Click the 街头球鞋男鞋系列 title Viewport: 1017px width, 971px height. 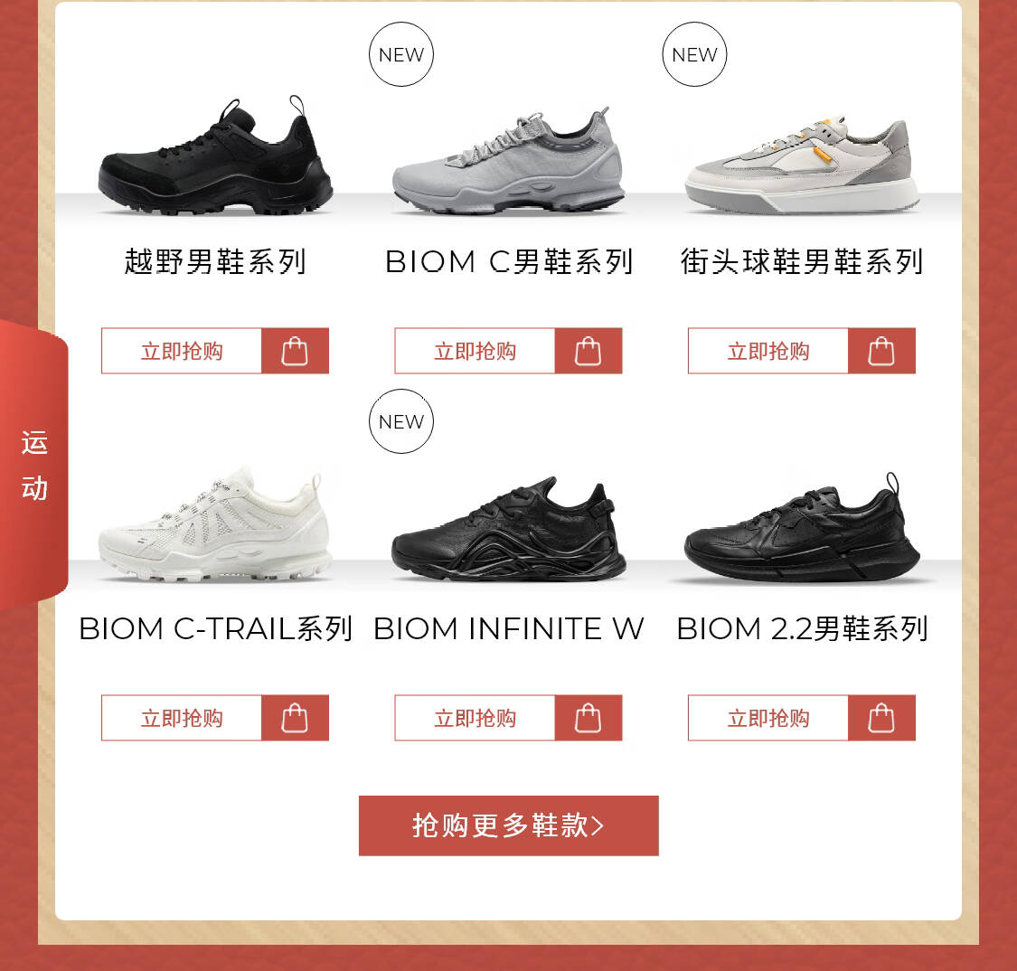802,261
